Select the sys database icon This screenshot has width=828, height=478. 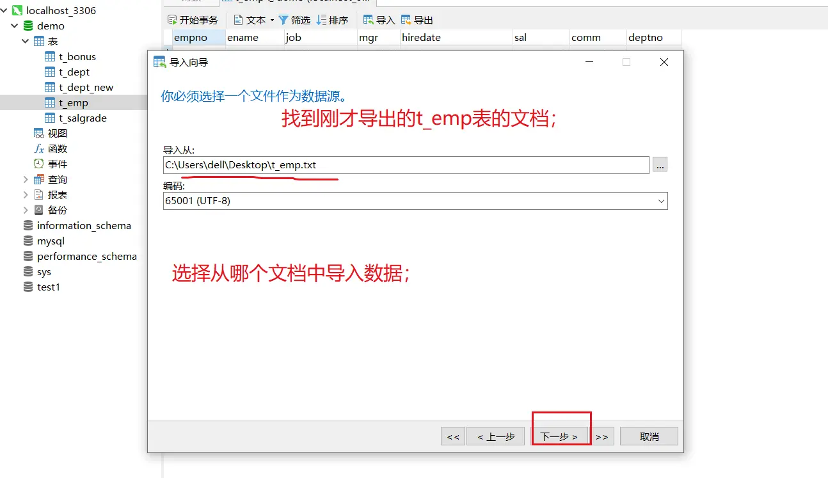click(28, 272)
